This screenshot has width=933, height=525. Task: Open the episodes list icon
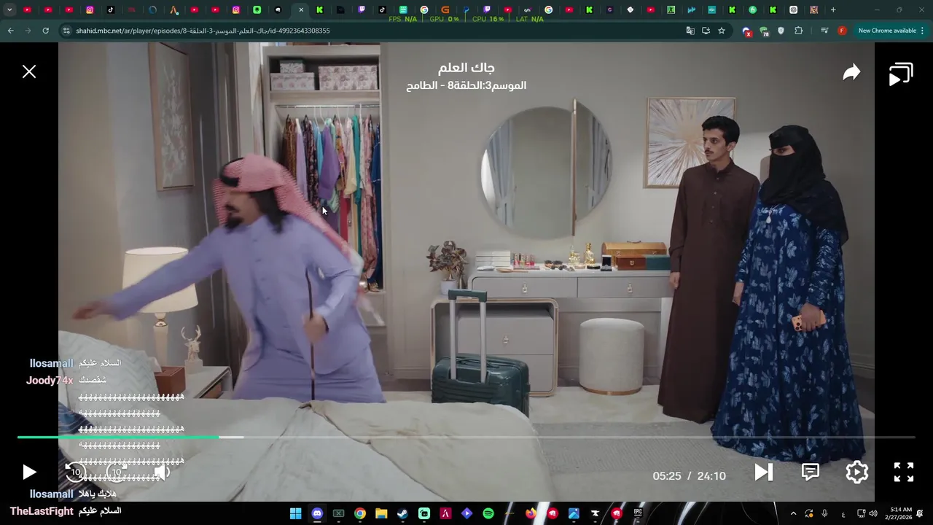[x=901, y=74]
